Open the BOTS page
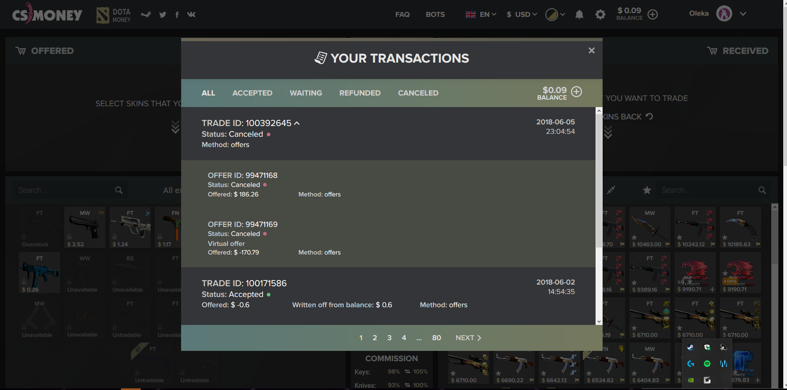This screenshot has height=390, width=787. (x=435, y=14)
